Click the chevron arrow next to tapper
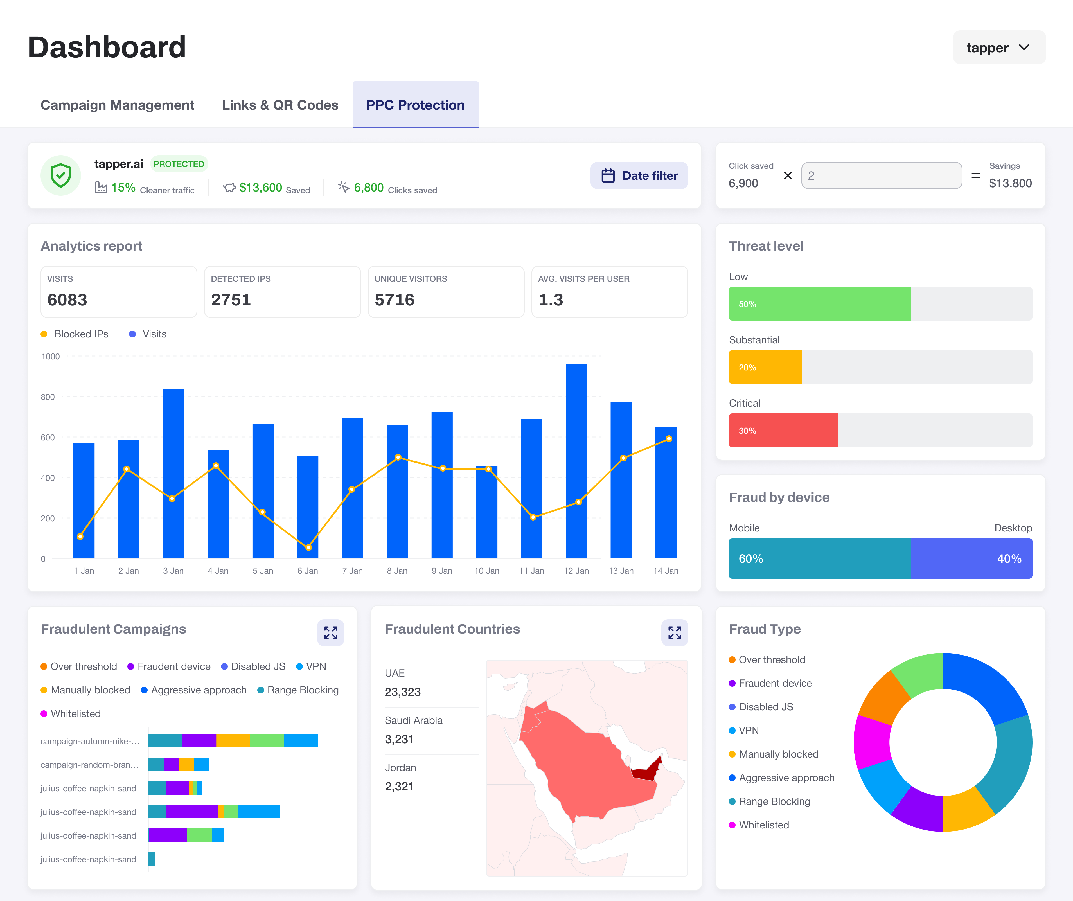Viewport: 1073px width, 901px height. [1024, 48]
